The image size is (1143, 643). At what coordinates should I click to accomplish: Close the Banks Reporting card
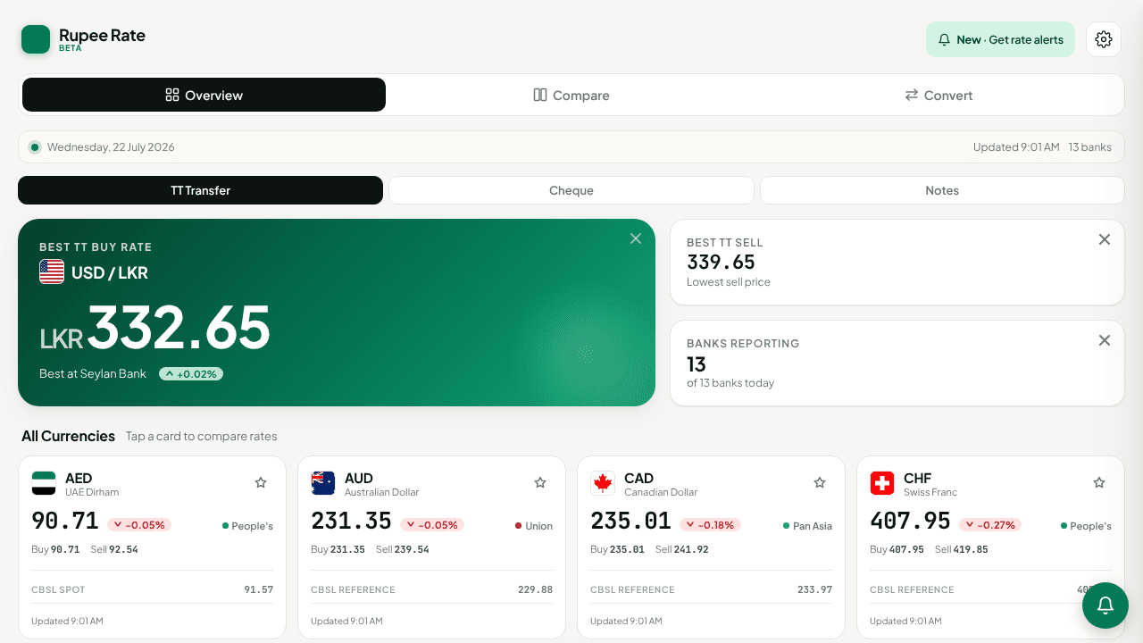point(1105,340)
